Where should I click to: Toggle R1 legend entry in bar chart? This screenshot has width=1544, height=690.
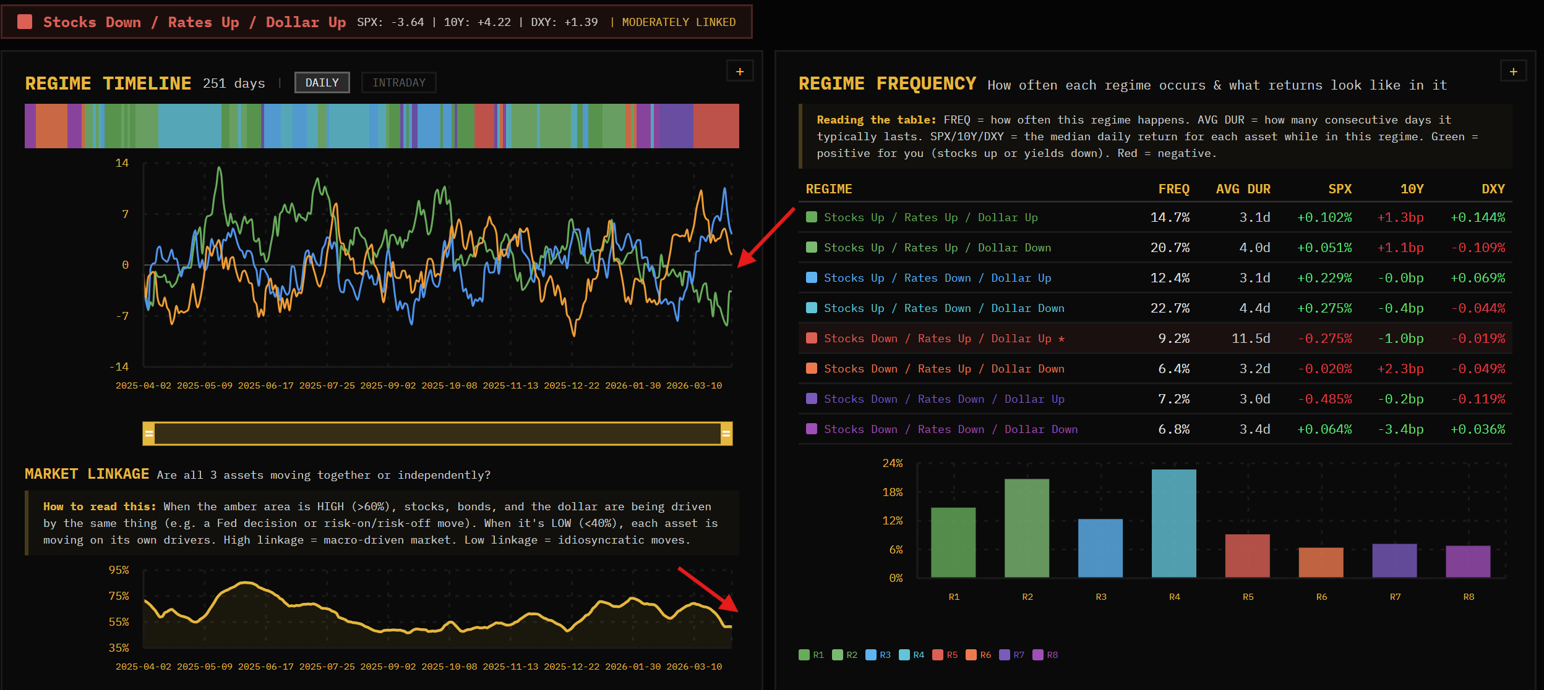[x=812, y=655]
